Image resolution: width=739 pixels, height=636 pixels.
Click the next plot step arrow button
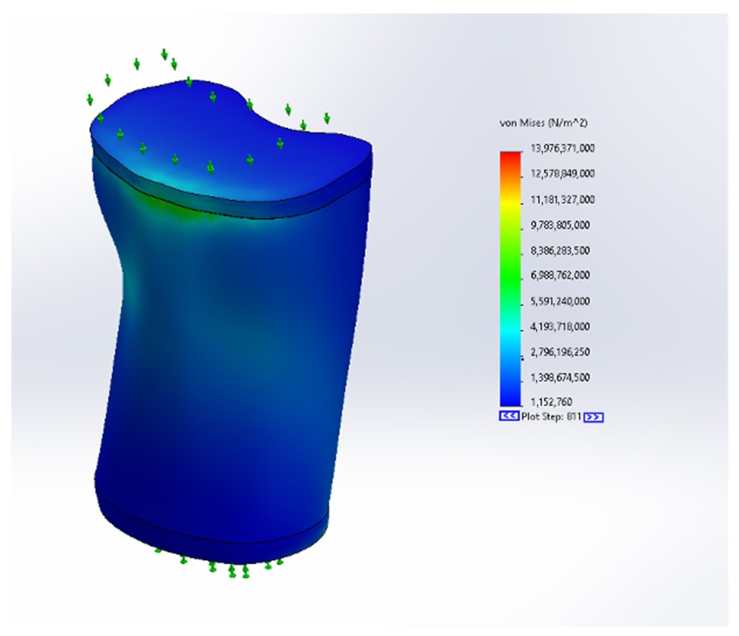click(593, 417)
